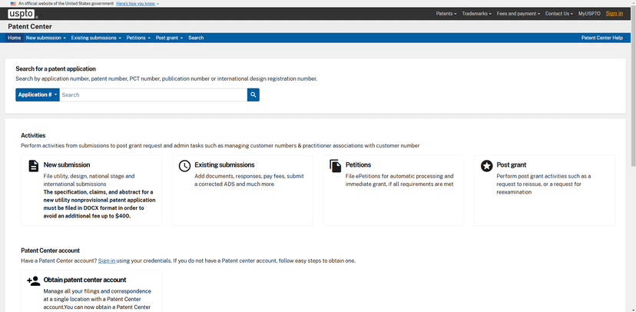Click the USPTO logo
Viewport: 636px width, 312px height.
point(22,14)
